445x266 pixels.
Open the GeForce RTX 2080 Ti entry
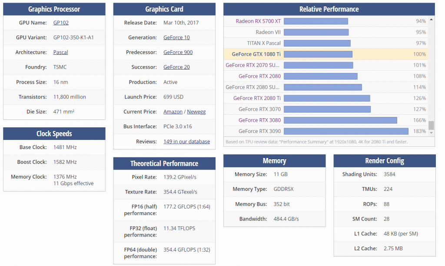(x=257, y=98)
